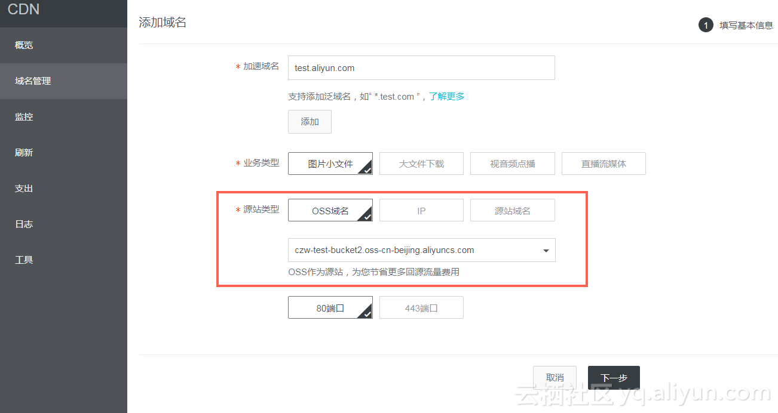Go to 监控 section in sidebar

(63, 117)
